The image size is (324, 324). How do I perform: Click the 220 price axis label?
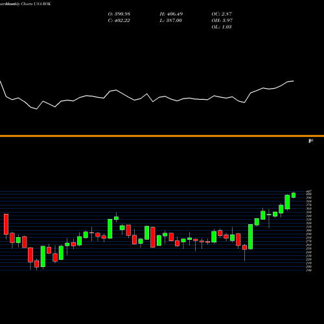coord(309,259)
